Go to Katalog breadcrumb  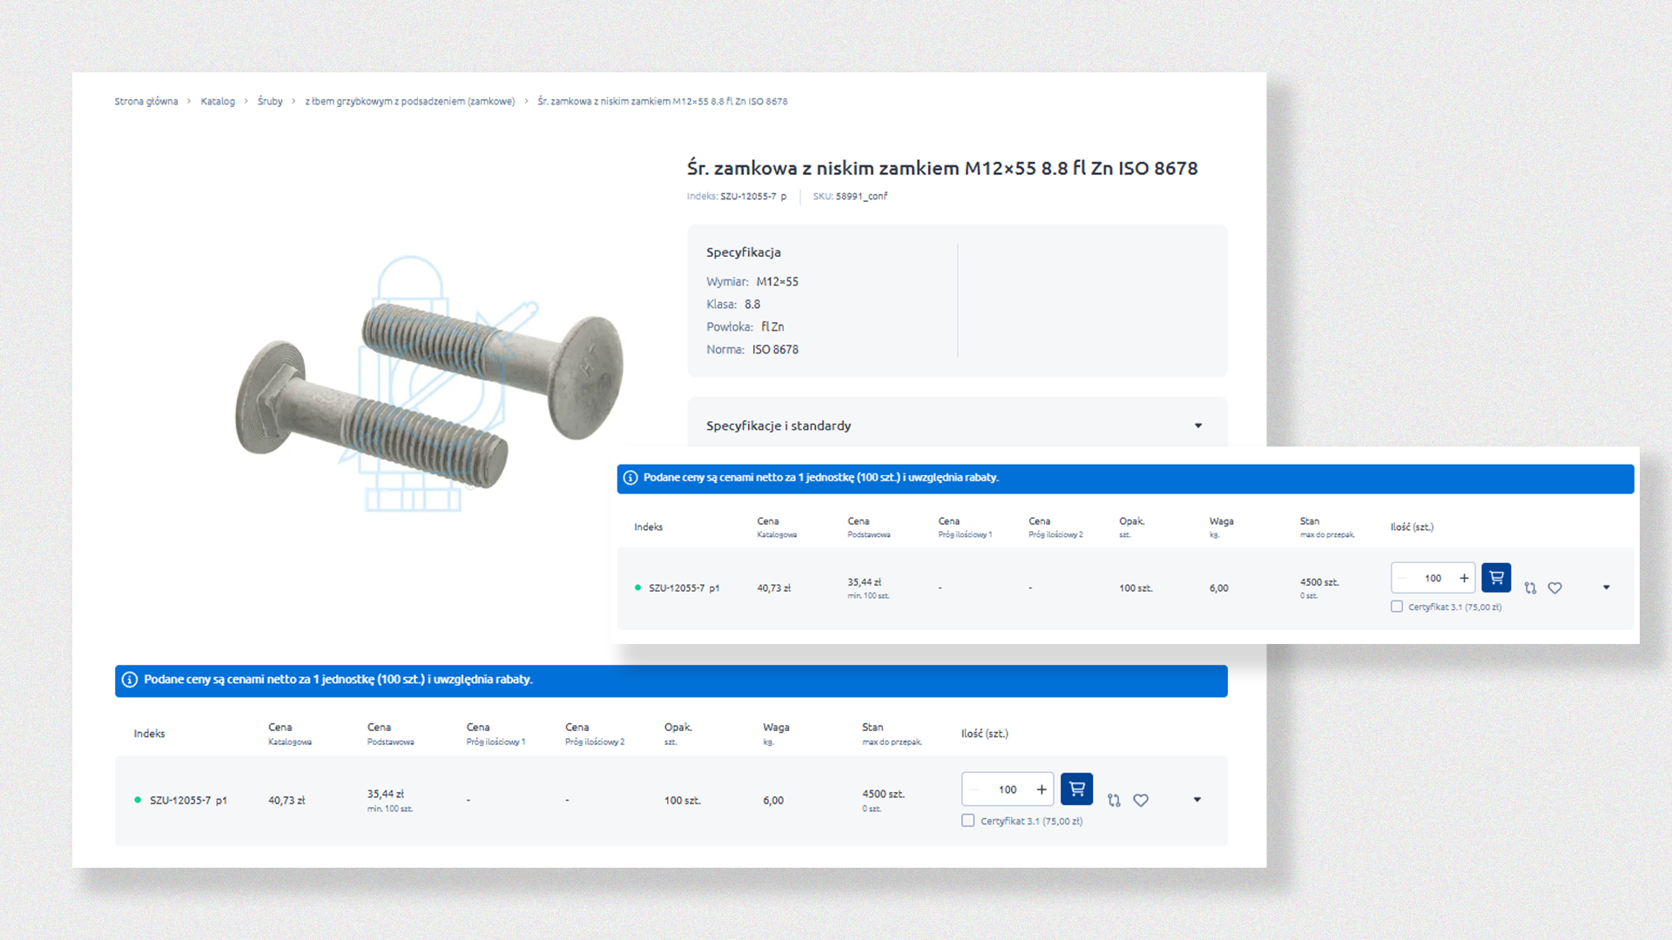click(218, 102)
